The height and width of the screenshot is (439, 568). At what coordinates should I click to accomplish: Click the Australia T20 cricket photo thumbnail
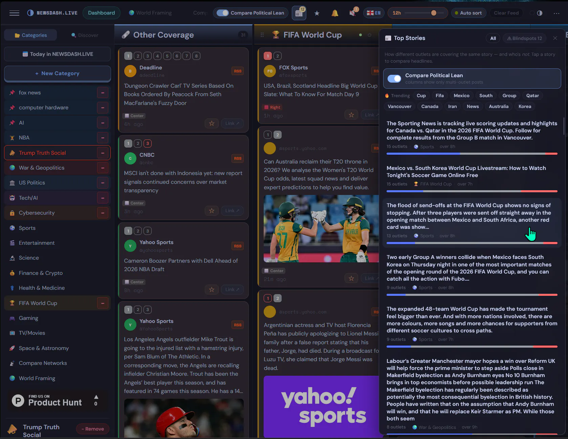pyautogui.click(x=321, y=229)
